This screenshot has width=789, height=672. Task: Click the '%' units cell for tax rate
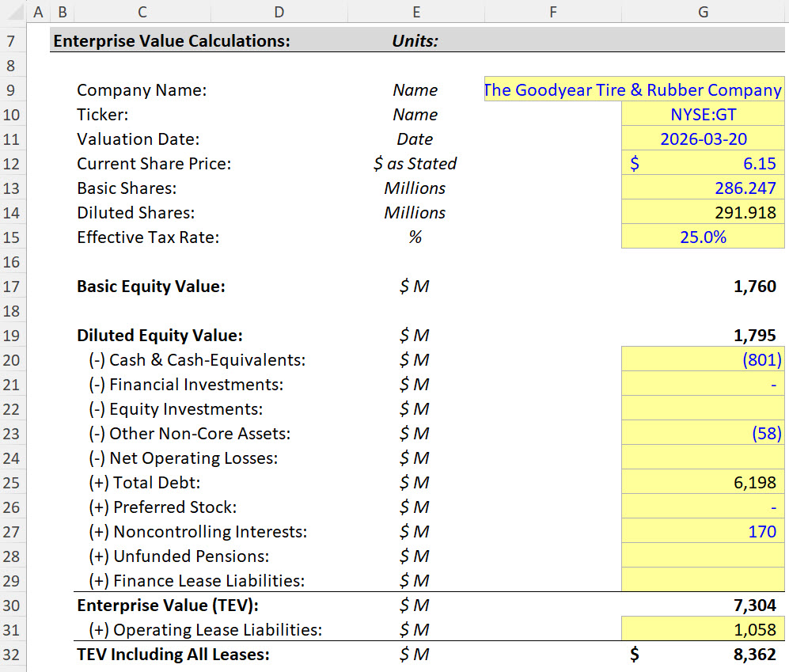(x=415, y=237)
